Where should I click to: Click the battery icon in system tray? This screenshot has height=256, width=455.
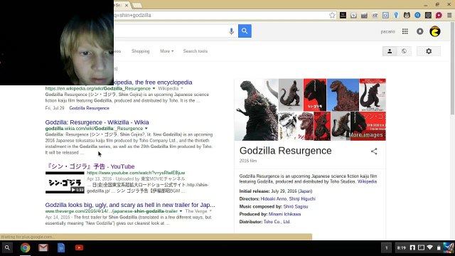coord(439,247)
